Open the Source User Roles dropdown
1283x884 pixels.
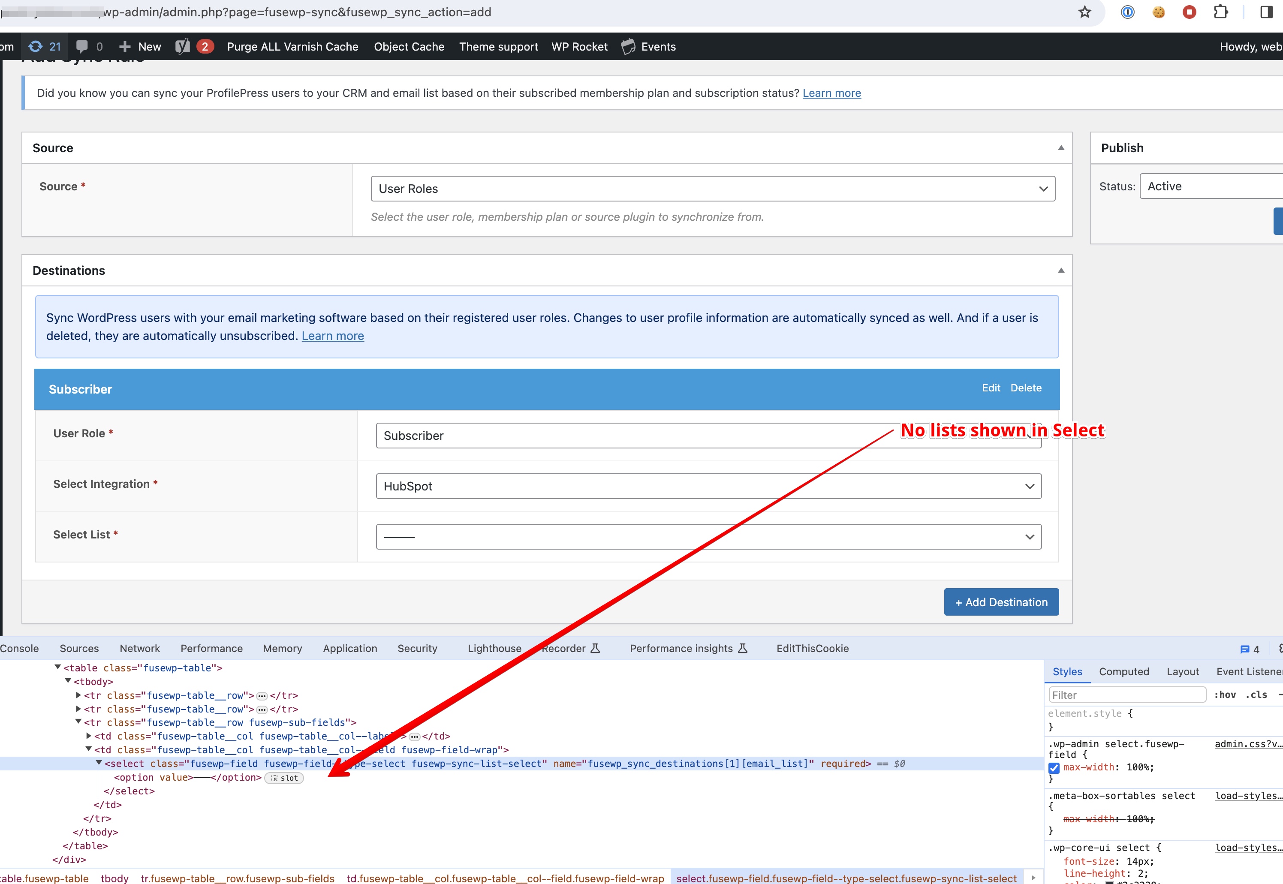[712, 189]
